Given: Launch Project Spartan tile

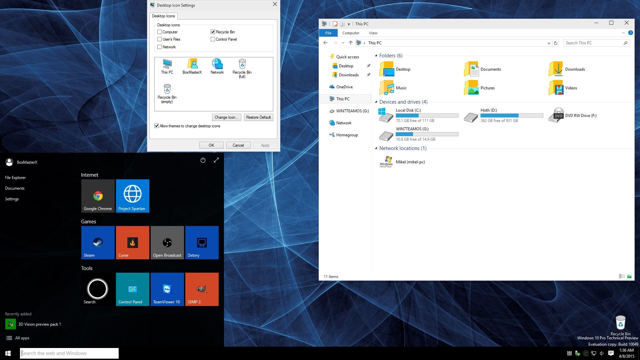Looking at the screenshot, I should [132, 196].
